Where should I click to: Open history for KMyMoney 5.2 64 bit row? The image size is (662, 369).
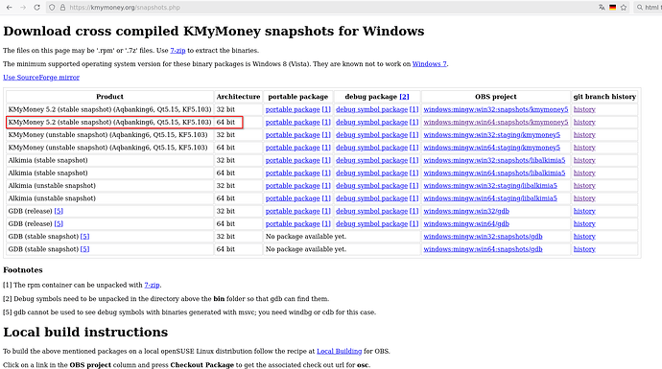point(584,122)
